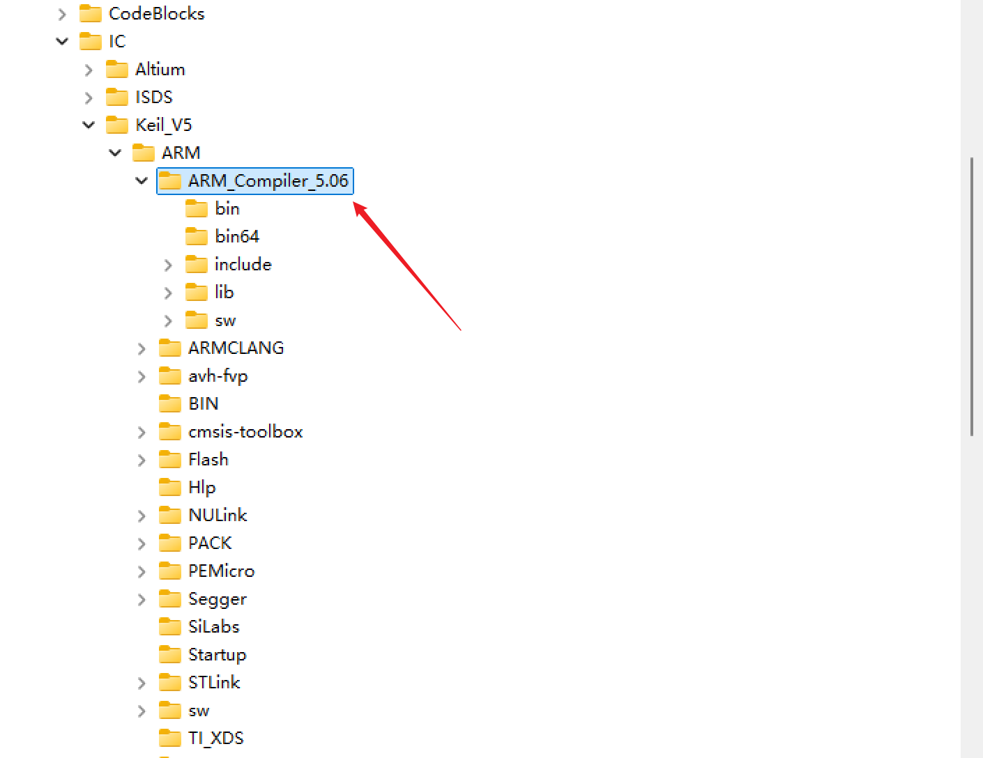Click the Hlp folder icon
The width and height of the screenshot is (983, 758).
[x=169, y=487]
